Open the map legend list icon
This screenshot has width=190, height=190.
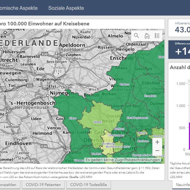tap(157, 36)
